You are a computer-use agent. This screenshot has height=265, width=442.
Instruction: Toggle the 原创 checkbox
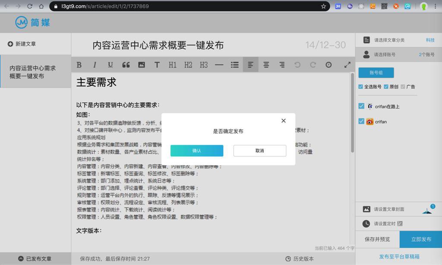click(x=386, y=87)
